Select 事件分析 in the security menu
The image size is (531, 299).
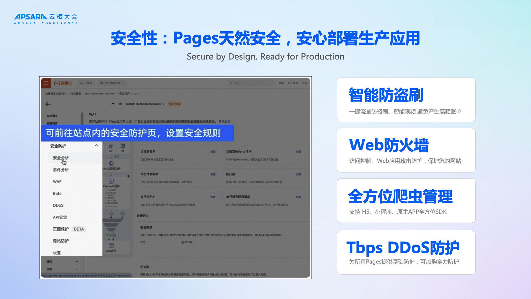pyautogui.click(x=61, y=170)
